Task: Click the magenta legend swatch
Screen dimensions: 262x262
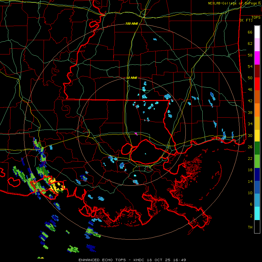Action: (257, 58)
